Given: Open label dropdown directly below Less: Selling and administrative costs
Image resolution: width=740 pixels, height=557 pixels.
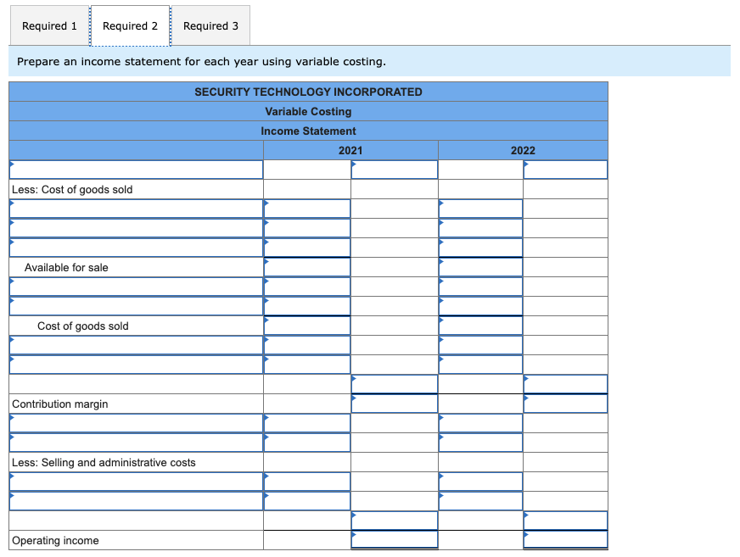Looking at the screenshot, I should click(x=137, y=482).
